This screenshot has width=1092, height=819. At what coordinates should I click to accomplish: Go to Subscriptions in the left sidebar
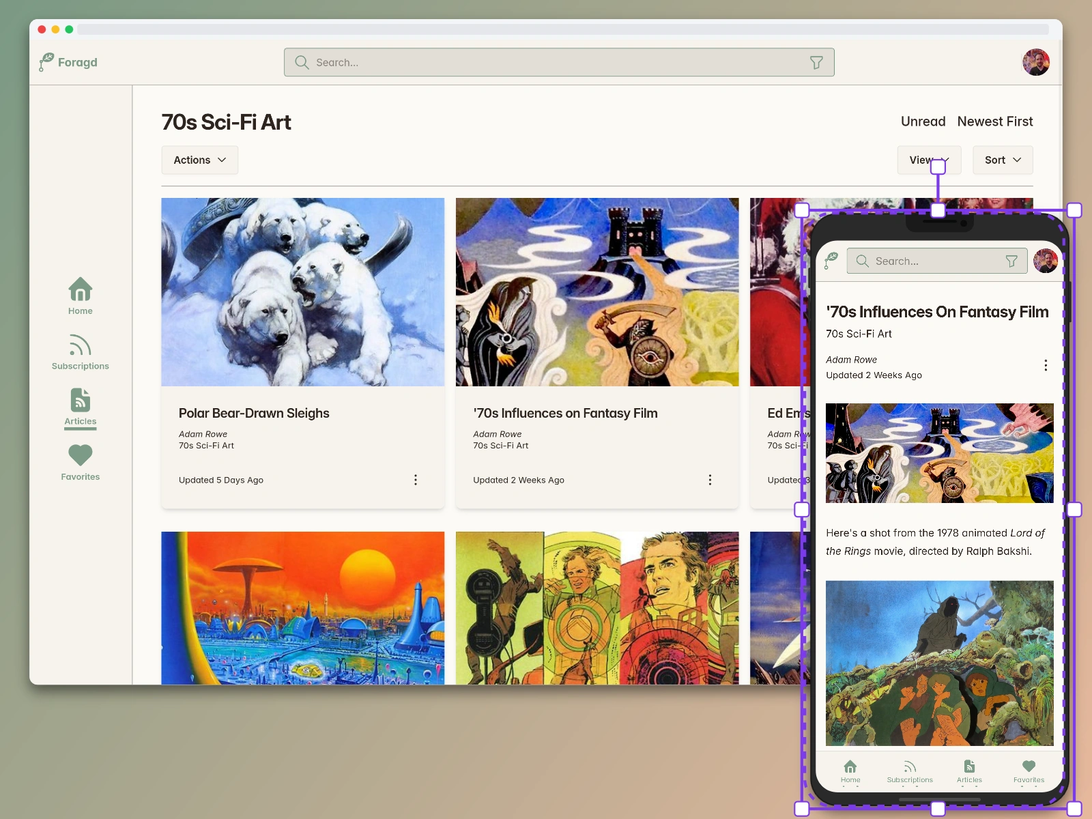coord(80,351)
